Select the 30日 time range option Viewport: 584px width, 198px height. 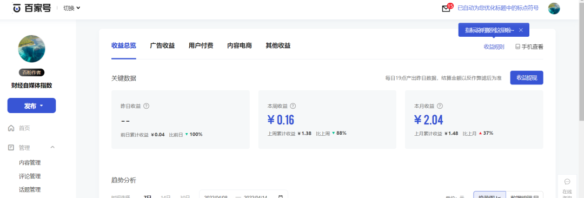pos(185,196)
